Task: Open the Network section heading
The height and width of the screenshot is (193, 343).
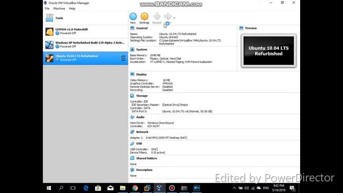Action: click(142, 132)
